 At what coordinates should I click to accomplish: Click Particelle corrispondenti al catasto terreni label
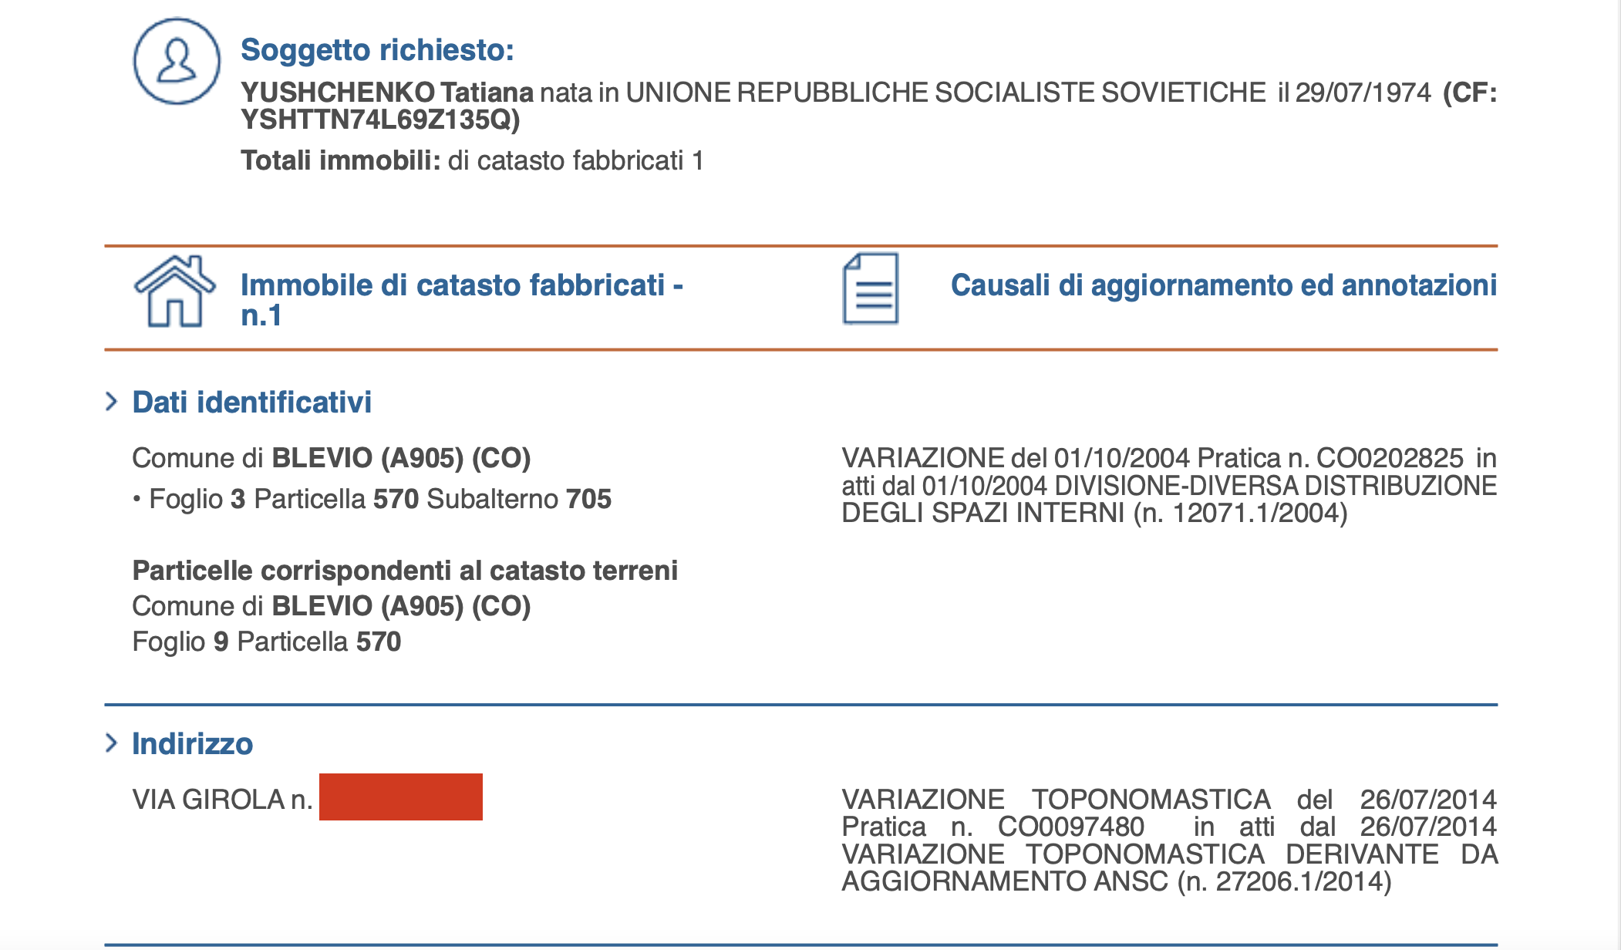tap(405, 571)
